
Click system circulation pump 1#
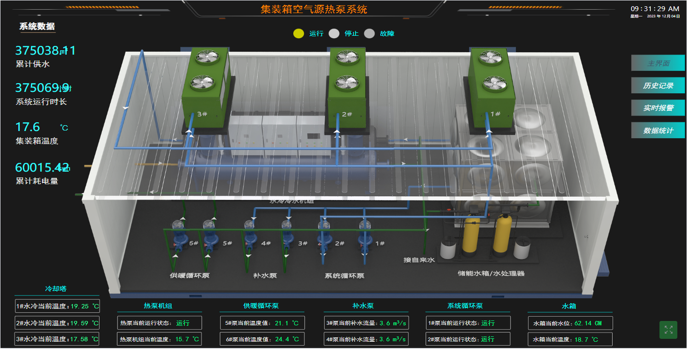[365, 237]
